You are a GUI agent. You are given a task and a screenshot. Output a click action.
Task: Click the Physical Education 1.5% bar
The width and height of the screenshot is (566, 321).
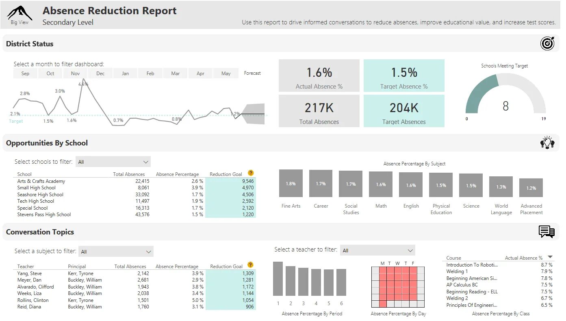click(441, 185)
